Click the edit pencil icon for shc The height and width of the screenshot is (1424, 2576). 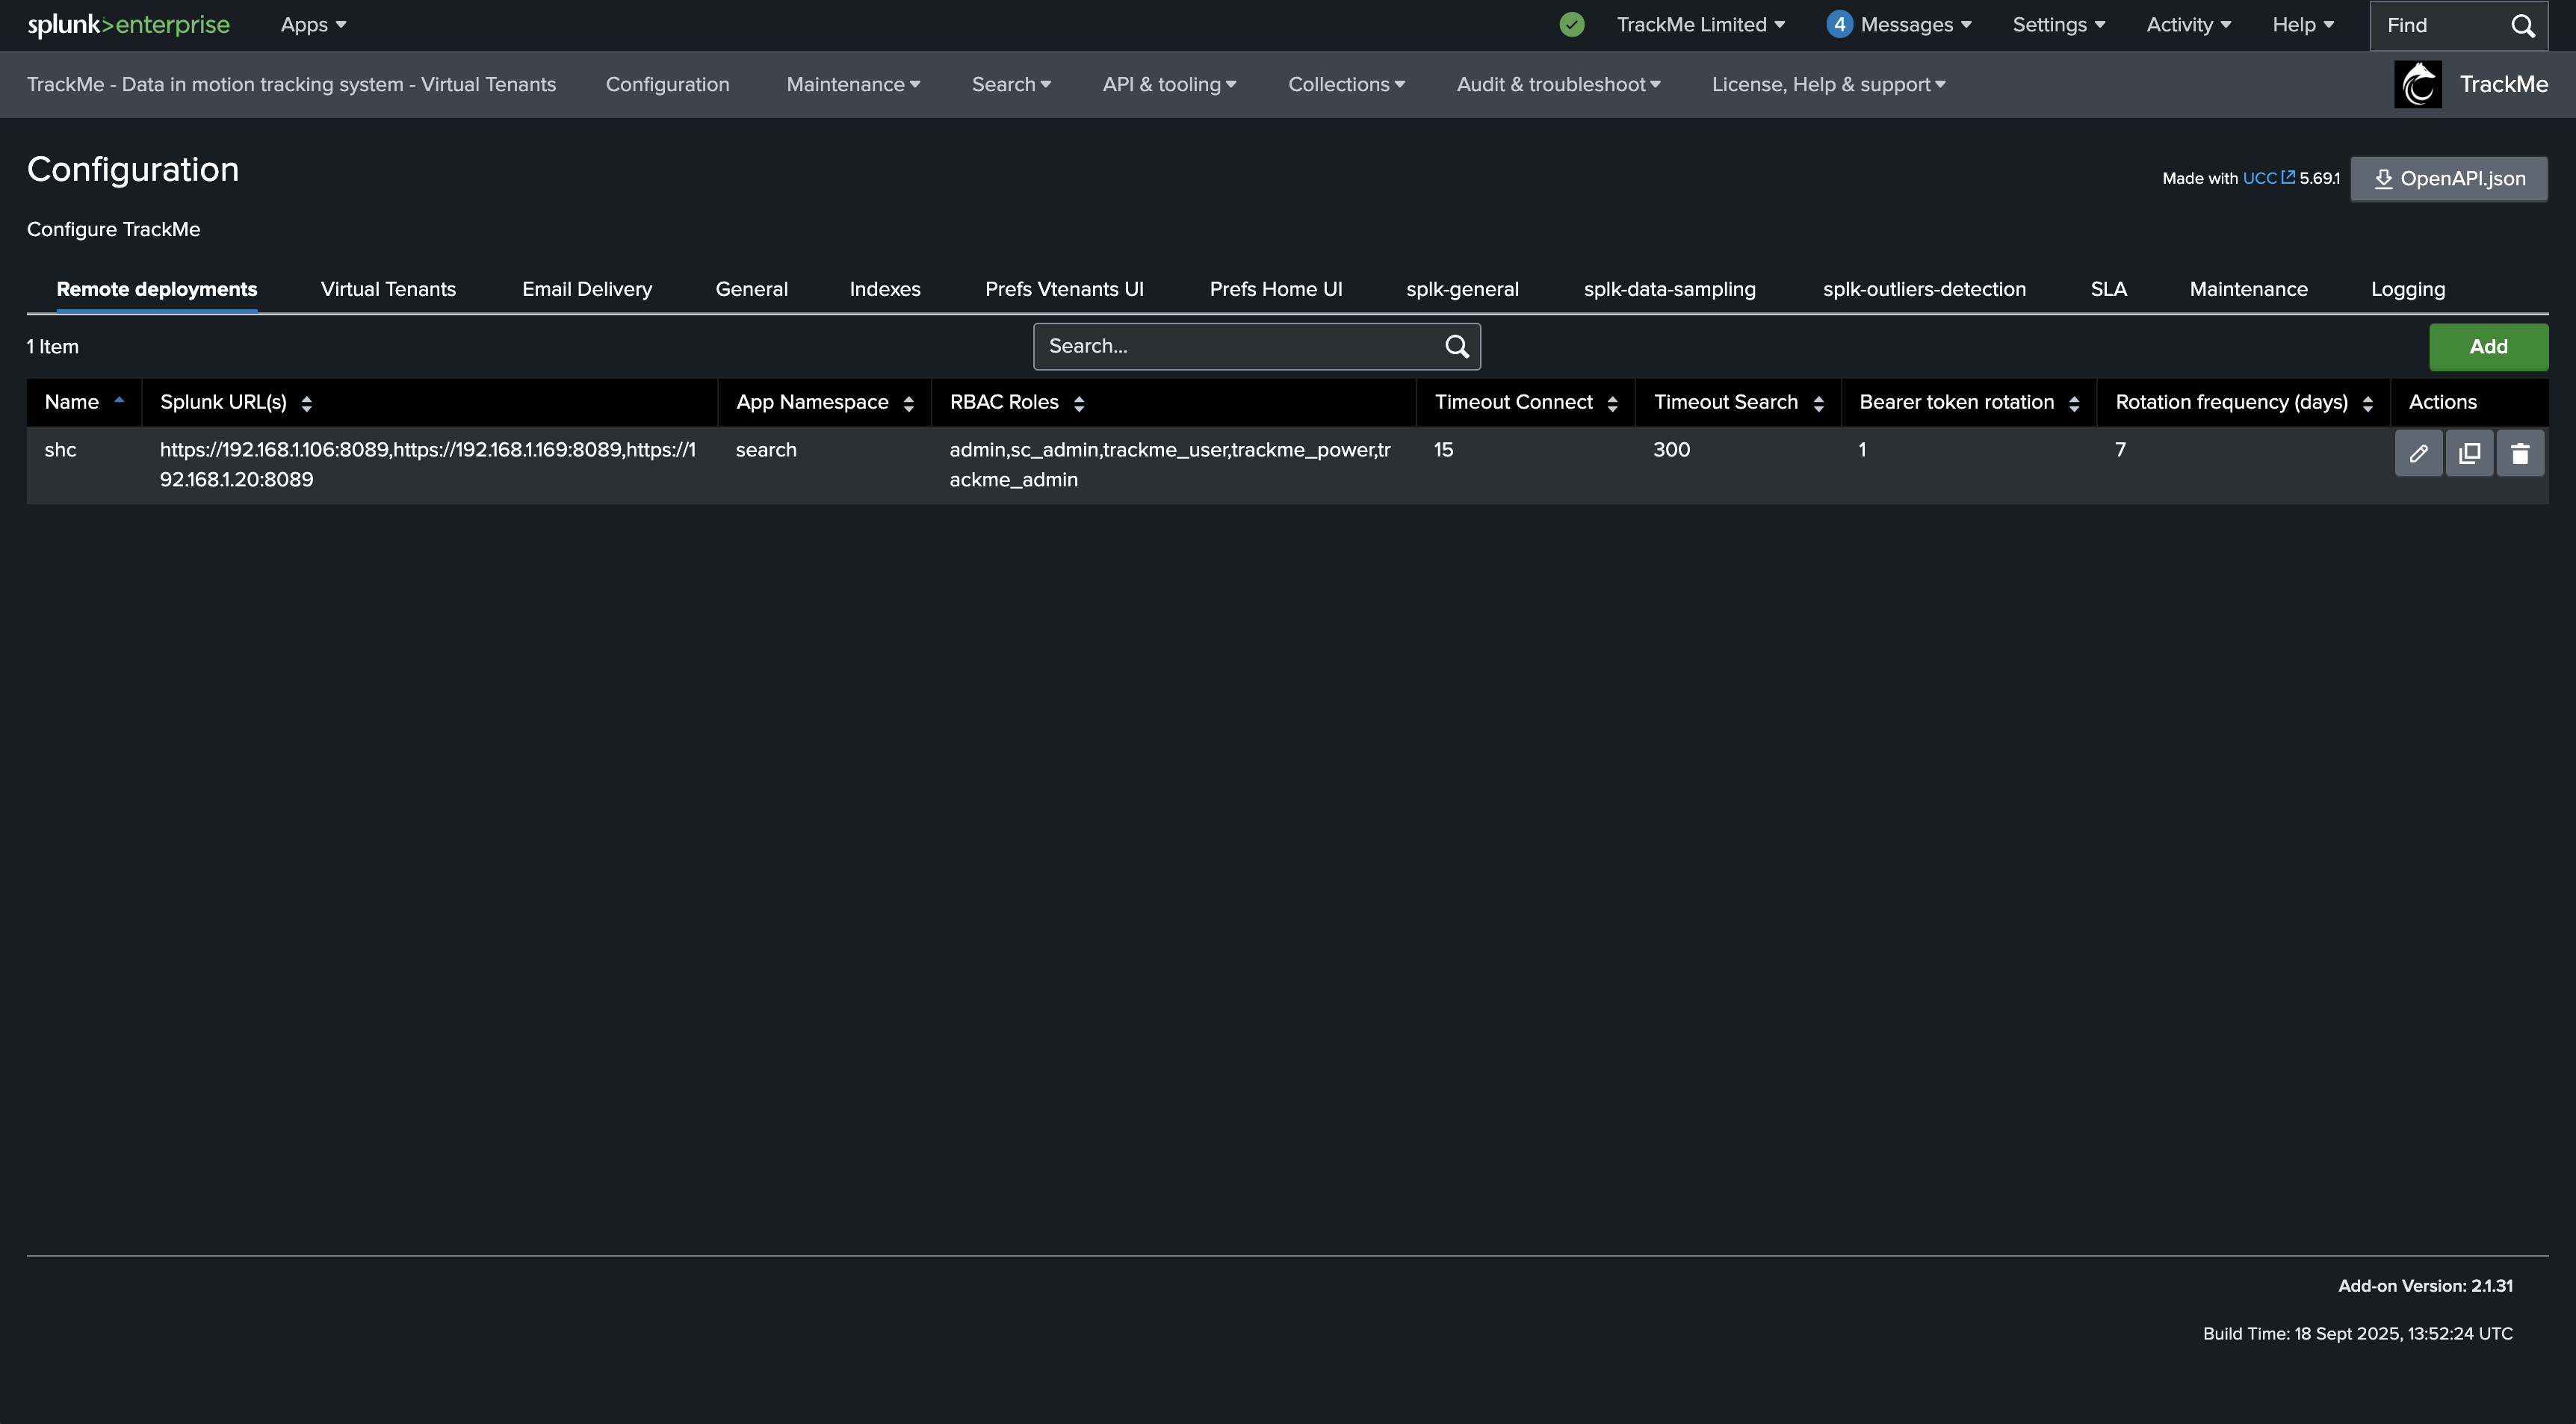2418,453
